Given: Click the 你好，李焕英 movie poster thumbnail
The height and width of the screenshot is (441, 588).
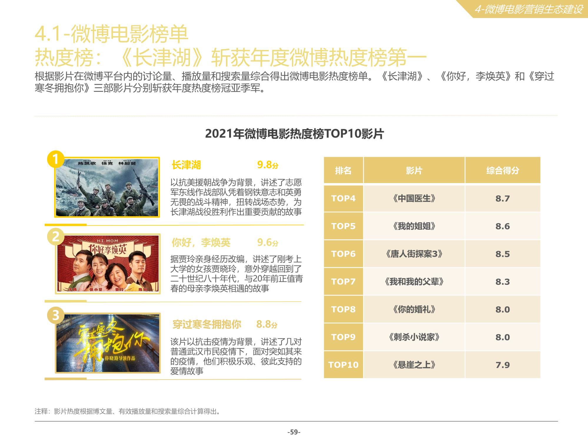Looking at the screenshot, I should pyautogui.click(x=108, y=264).
